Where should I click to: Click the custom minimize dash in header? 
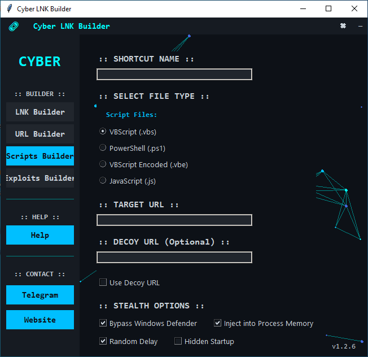click(x=360, y=26)
